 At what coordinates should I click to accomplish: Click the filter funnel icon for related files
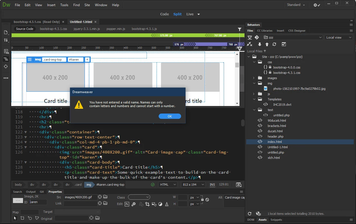pyautogui.click(x=239, y=29)
